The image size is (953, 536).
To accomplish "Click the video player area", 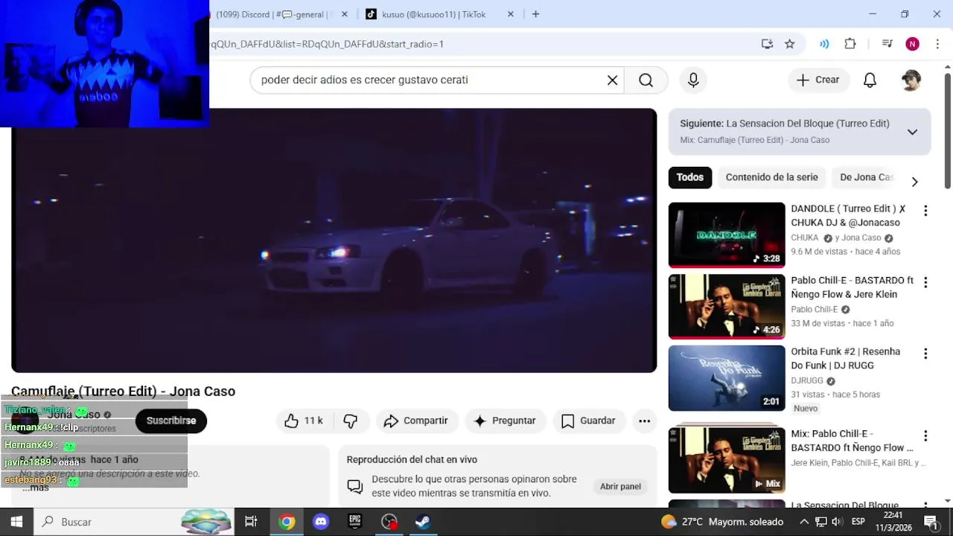I will click(334, 240).
